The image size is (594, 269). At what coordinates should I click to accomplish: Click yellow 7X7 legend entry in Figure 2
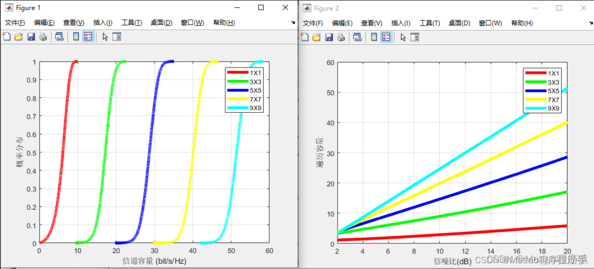coord(542,100)
